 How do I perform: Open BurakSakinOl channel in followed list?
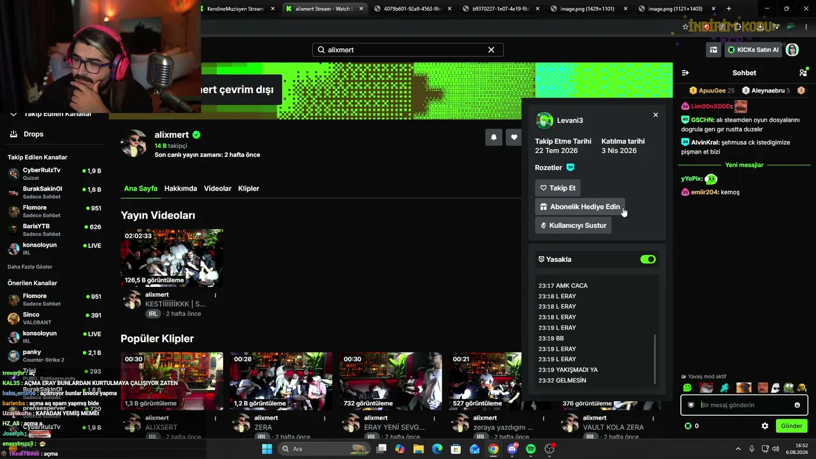55,193
